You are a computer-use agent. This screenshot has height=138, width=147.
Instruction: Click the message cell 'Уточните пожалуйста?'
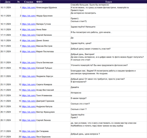[108, 67]
